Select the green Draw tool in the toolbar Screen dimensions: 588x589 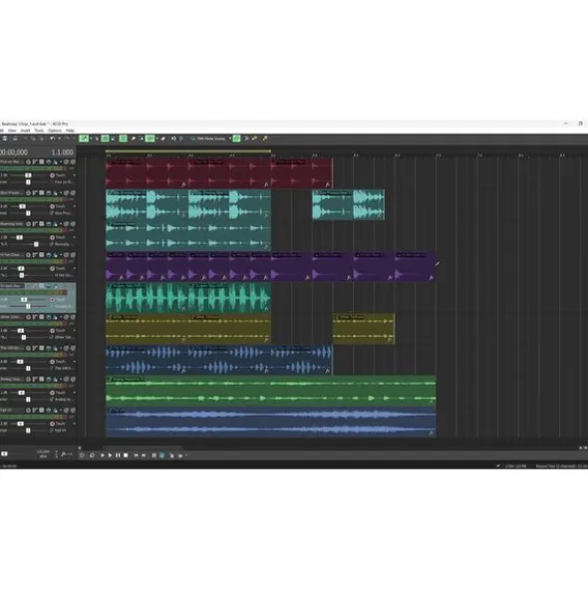tap(84, 139)
